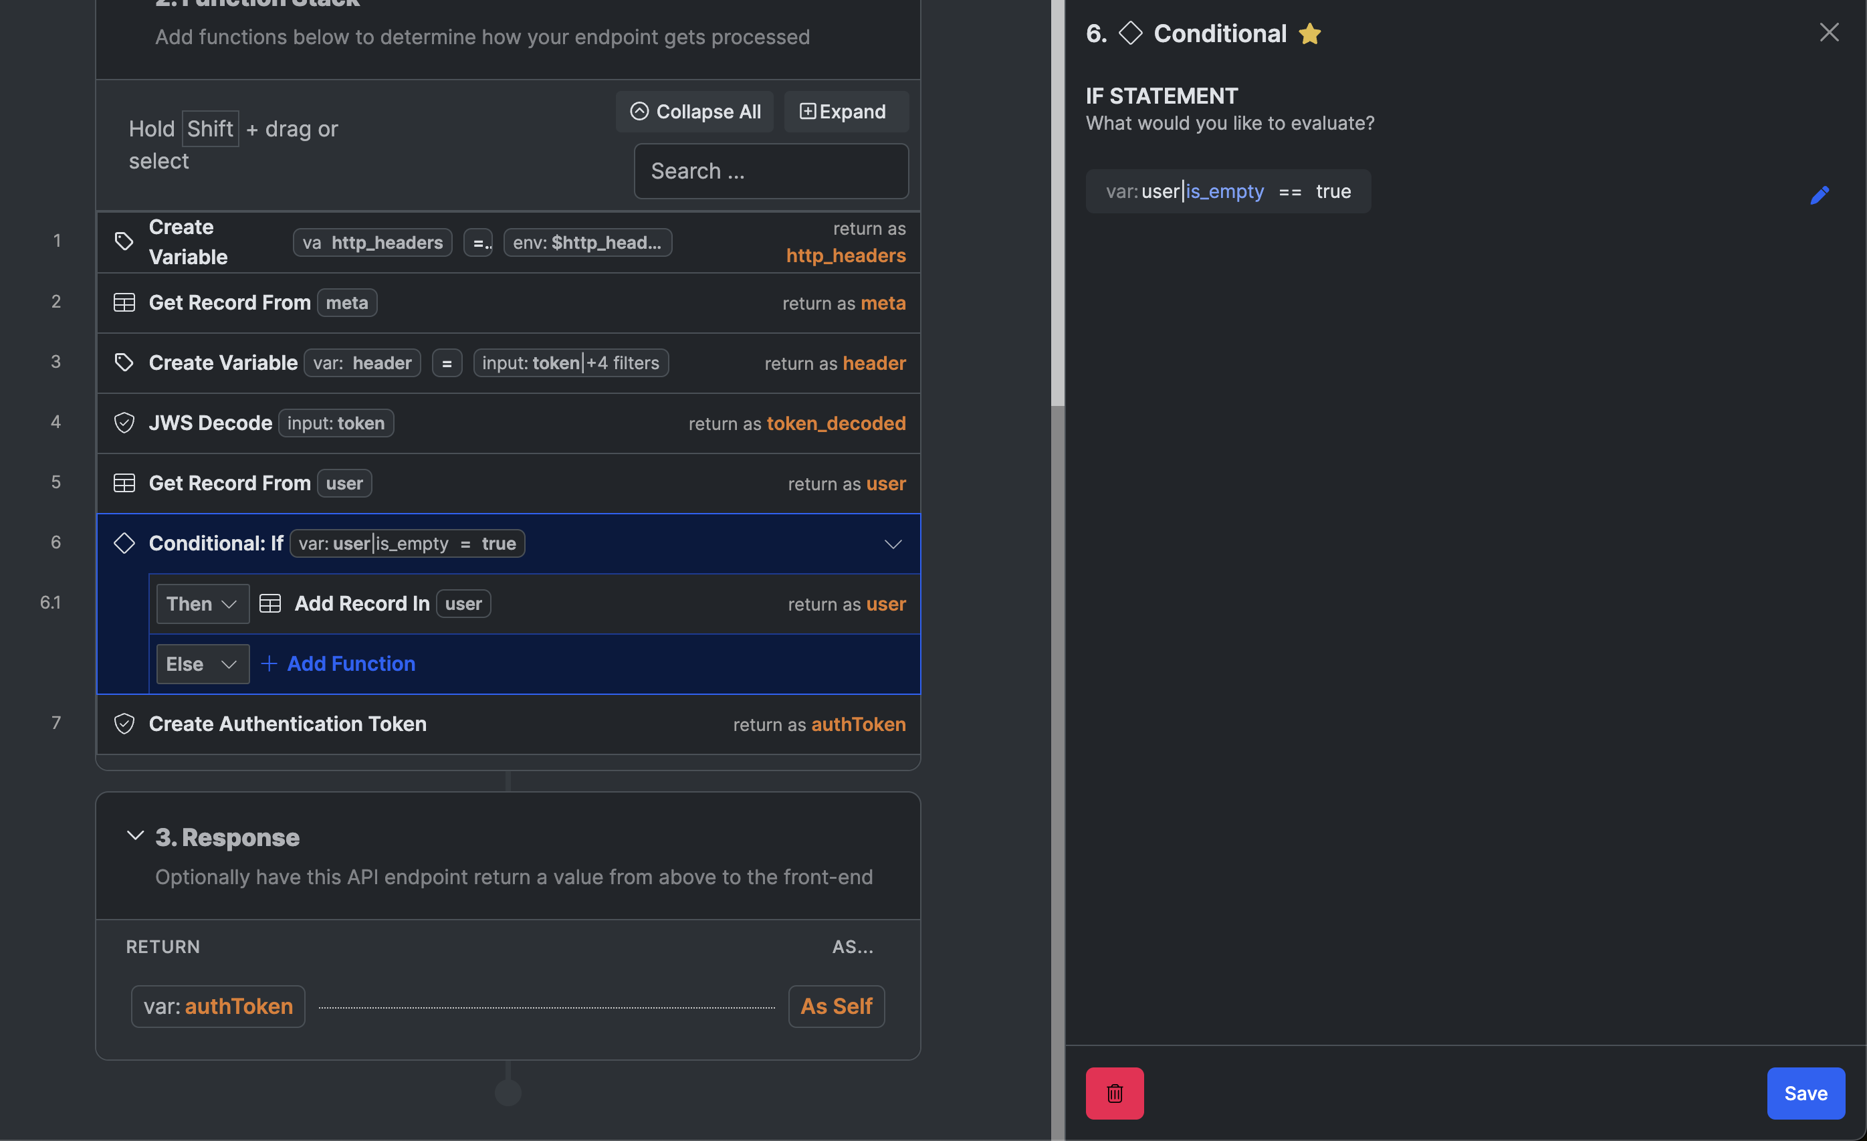
Task: Click the input: token|+4 filters chip
Action: pos(570,363)
